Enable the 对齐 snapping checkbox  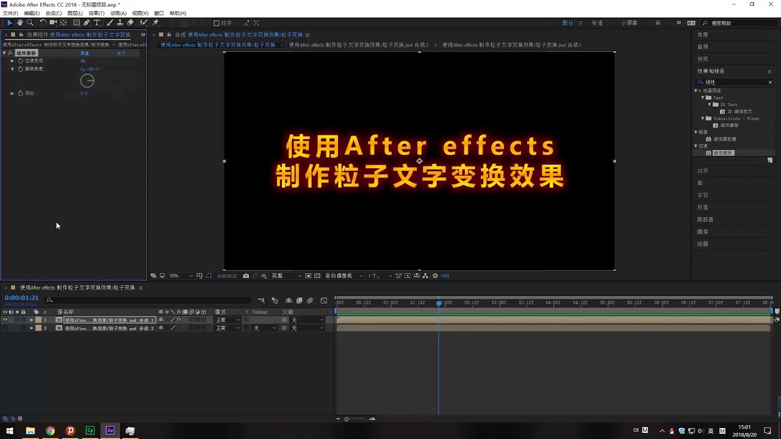(x=216, y=23)
